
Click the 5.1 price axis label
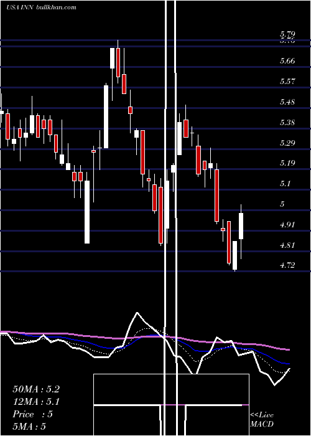pyautogui.click(x=285, y=184)
